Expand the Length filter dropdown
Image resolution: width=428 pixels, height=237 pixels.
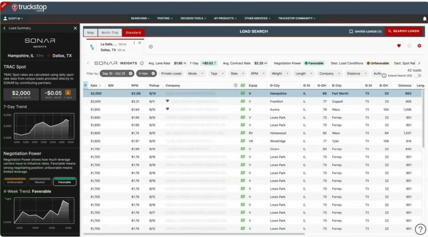coord(304,74)
